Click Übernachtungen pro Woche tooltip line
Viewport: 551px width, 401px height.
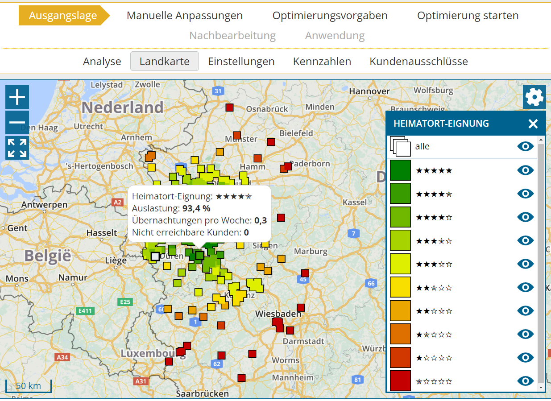point(199,220)
